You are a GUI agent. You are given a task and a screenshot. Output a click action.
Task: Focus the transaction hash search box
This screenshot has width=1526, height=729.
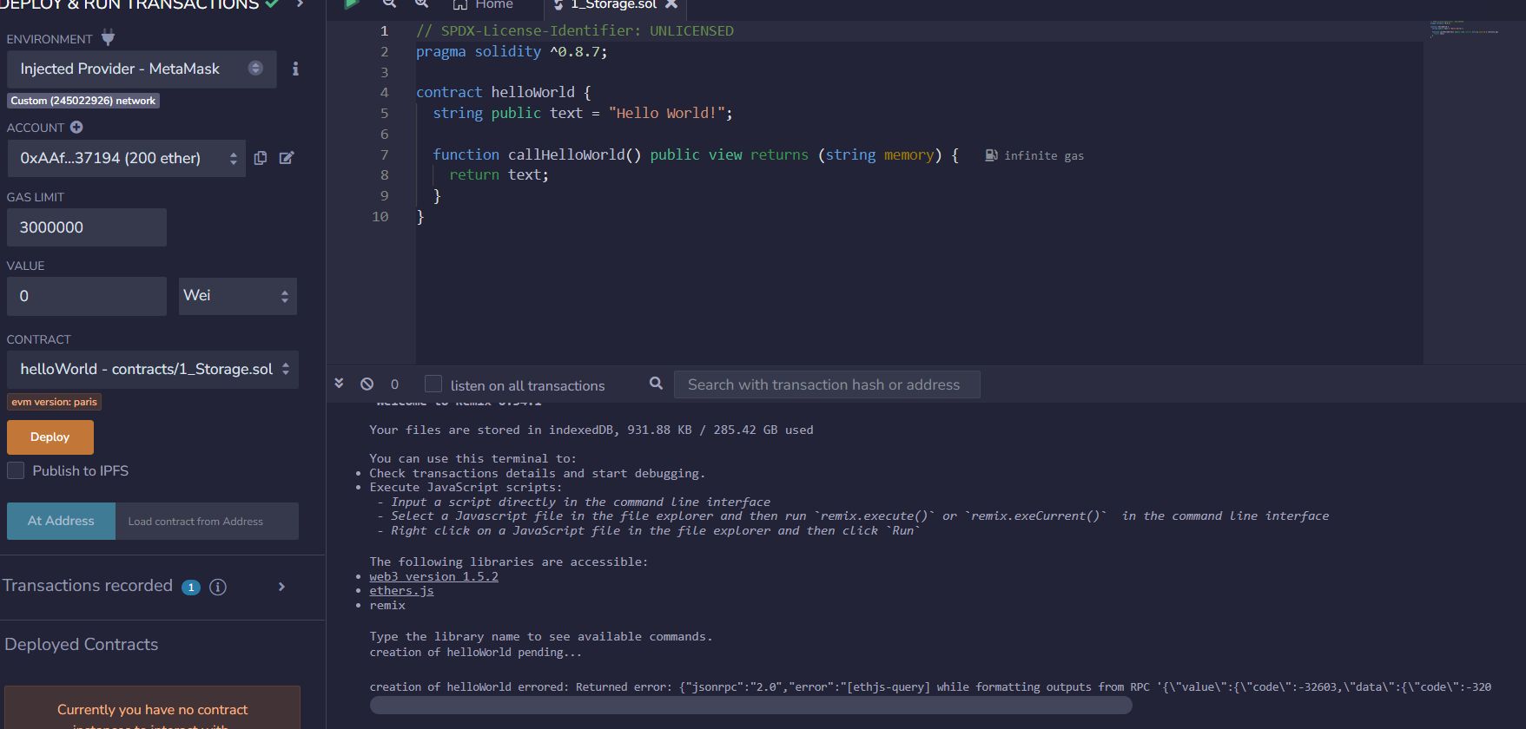pyautogui.click(x=827, y=384)
